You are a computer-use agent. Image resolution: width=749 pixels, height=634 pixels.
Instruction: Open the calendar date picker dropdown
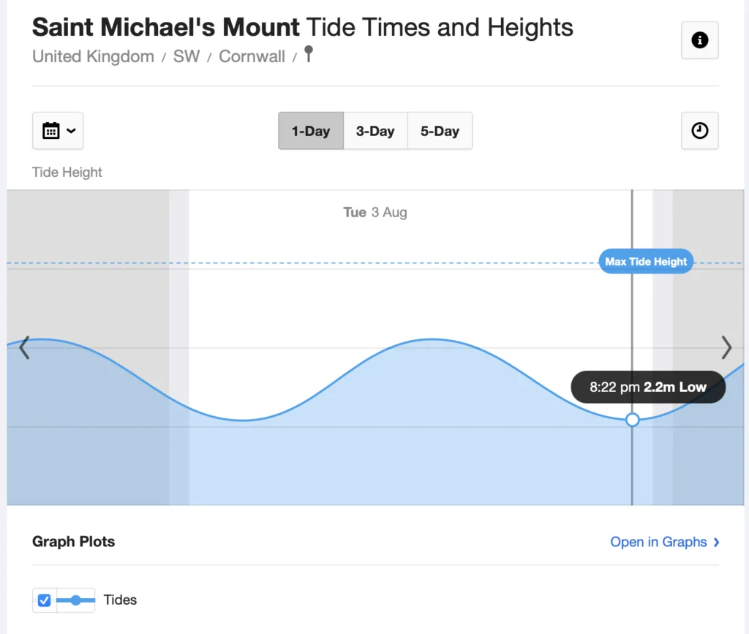coord(58,131)
